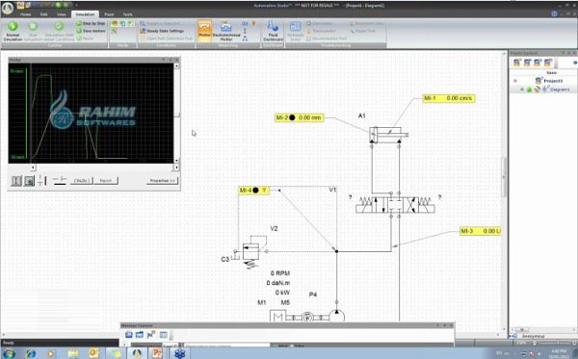578x359 pixels.
Task: Open the Edit ribbon tab
Action: coord(44,14)
